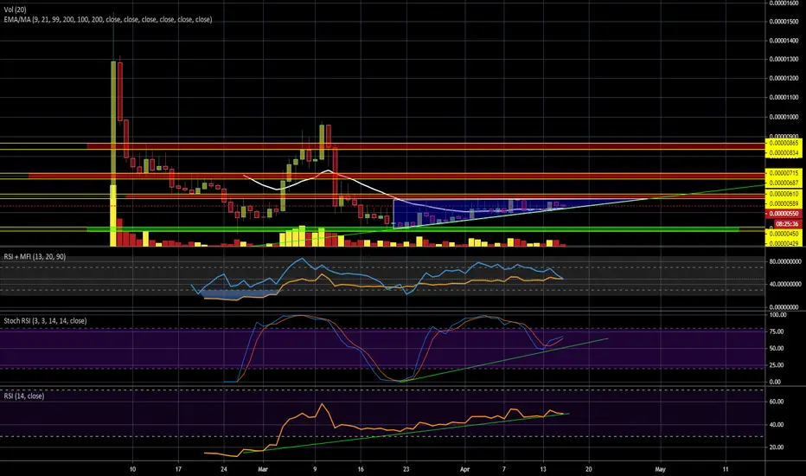Click the 80.00000000 value on RSI+MFI scale

pyautogui.click(x=784, y=262)
